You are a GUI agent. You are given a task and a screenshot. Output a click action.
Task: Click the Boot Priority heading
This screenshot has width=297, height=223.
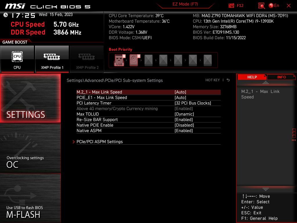click(x=120, y=49)
